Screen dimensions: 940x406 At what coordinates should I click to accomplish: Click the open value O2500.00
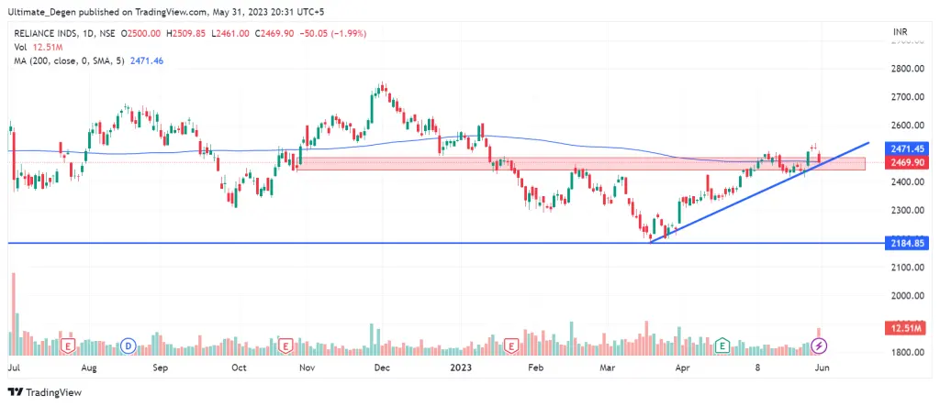point(140,35)
